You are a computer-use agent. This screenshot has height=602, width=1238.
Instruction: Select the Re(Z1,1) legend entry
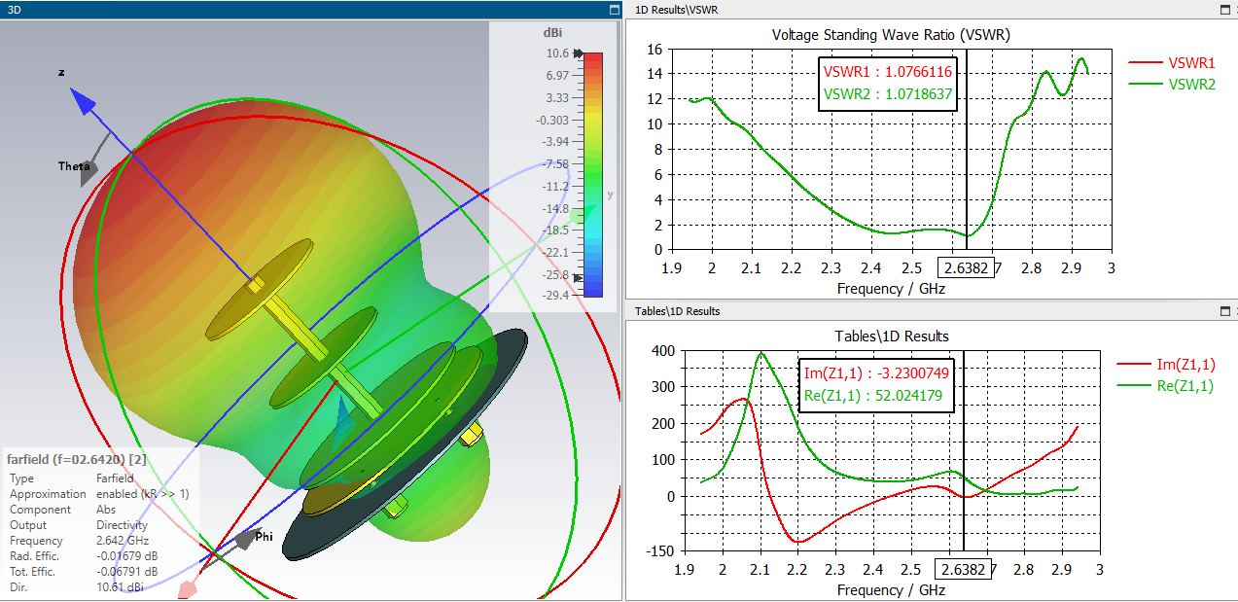1166,386
